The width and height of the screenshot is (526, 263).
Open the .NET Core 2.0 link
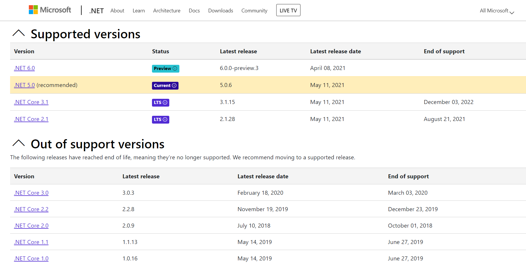click(x=31, y=226)
